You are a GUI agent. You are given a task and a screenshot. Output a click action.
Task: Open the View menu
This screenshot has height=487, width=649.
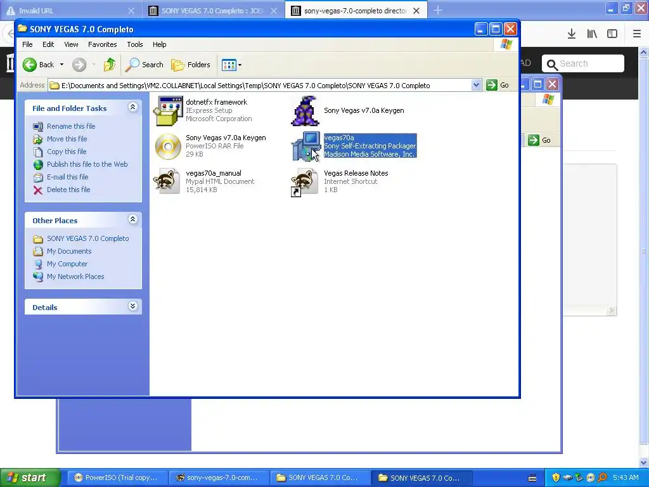tap(71, 44)
